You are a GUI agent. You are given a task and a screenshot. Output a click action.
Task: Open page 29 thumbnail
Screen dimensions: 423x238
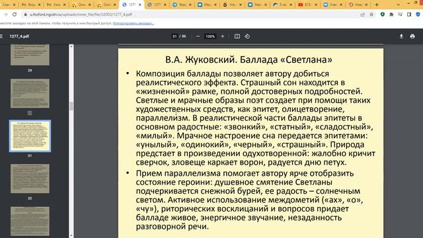pos(30,55)
